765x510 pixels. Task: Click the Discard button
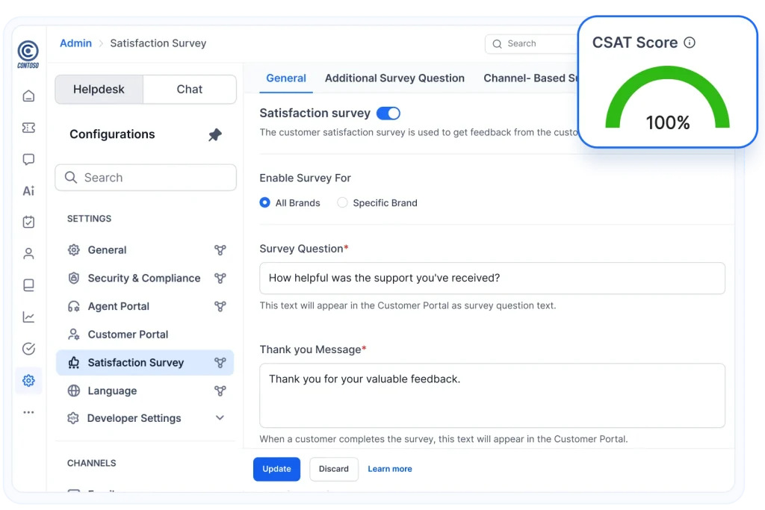tap(334, 469)
